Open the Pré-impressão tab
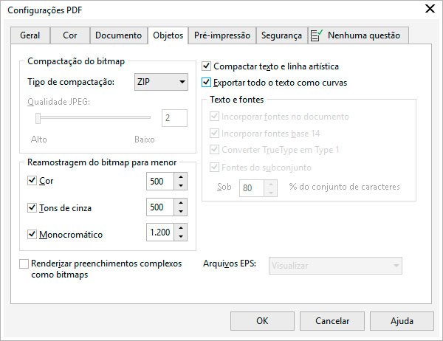 pos(222,35)
